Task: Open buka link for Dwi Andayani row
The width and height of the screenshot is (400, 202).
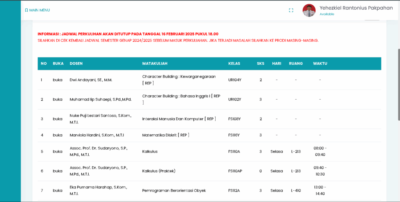Action: point(57,80)
